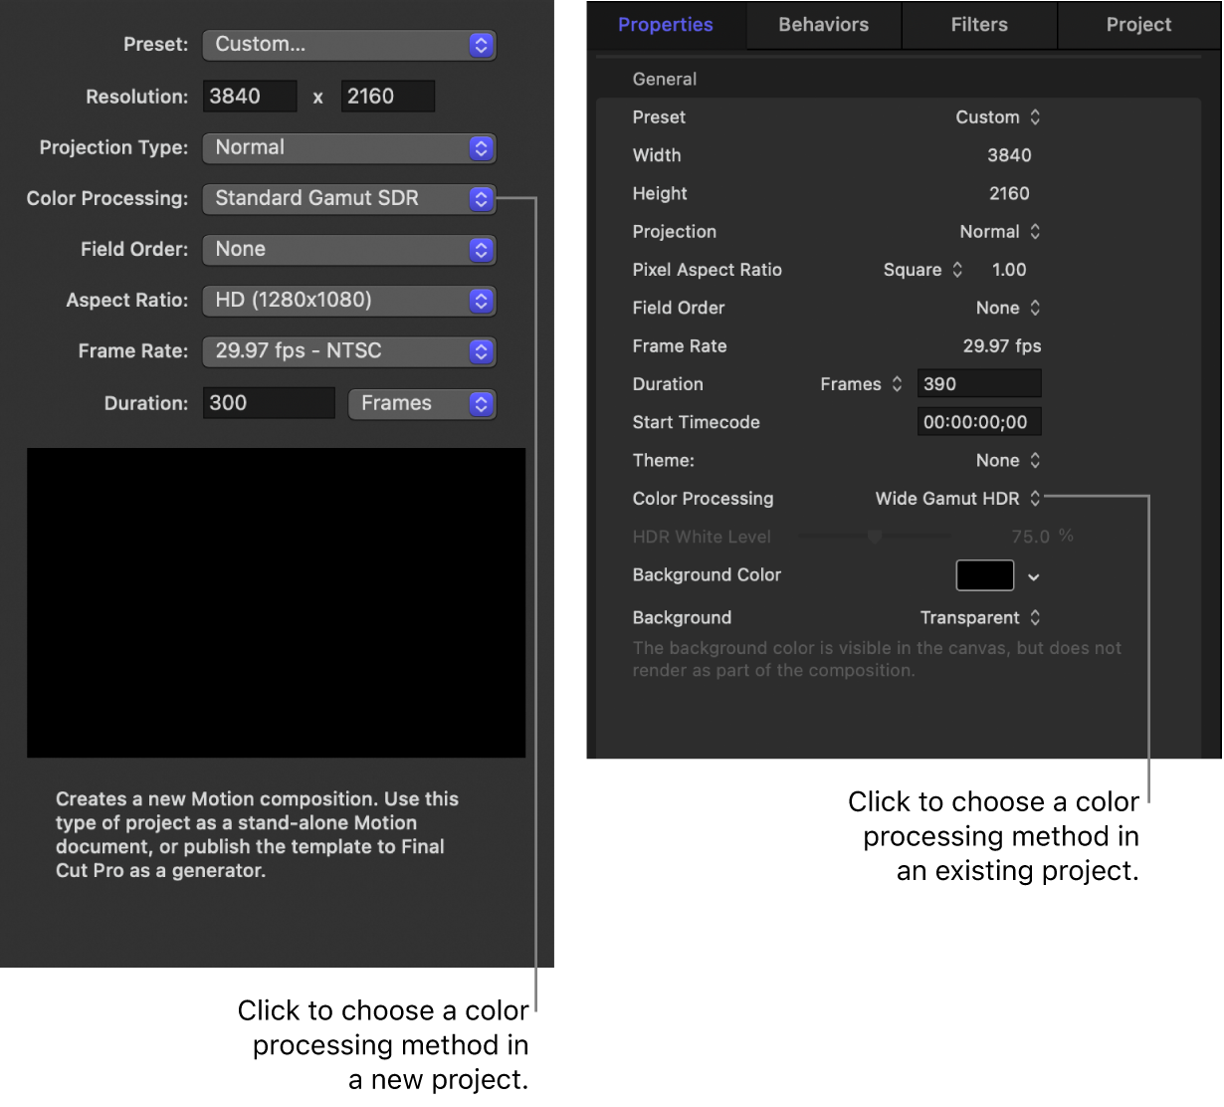This screenshot has width=1224, height=1107.
Task: Switch to the Filters tab
Action: pos(978,25)
